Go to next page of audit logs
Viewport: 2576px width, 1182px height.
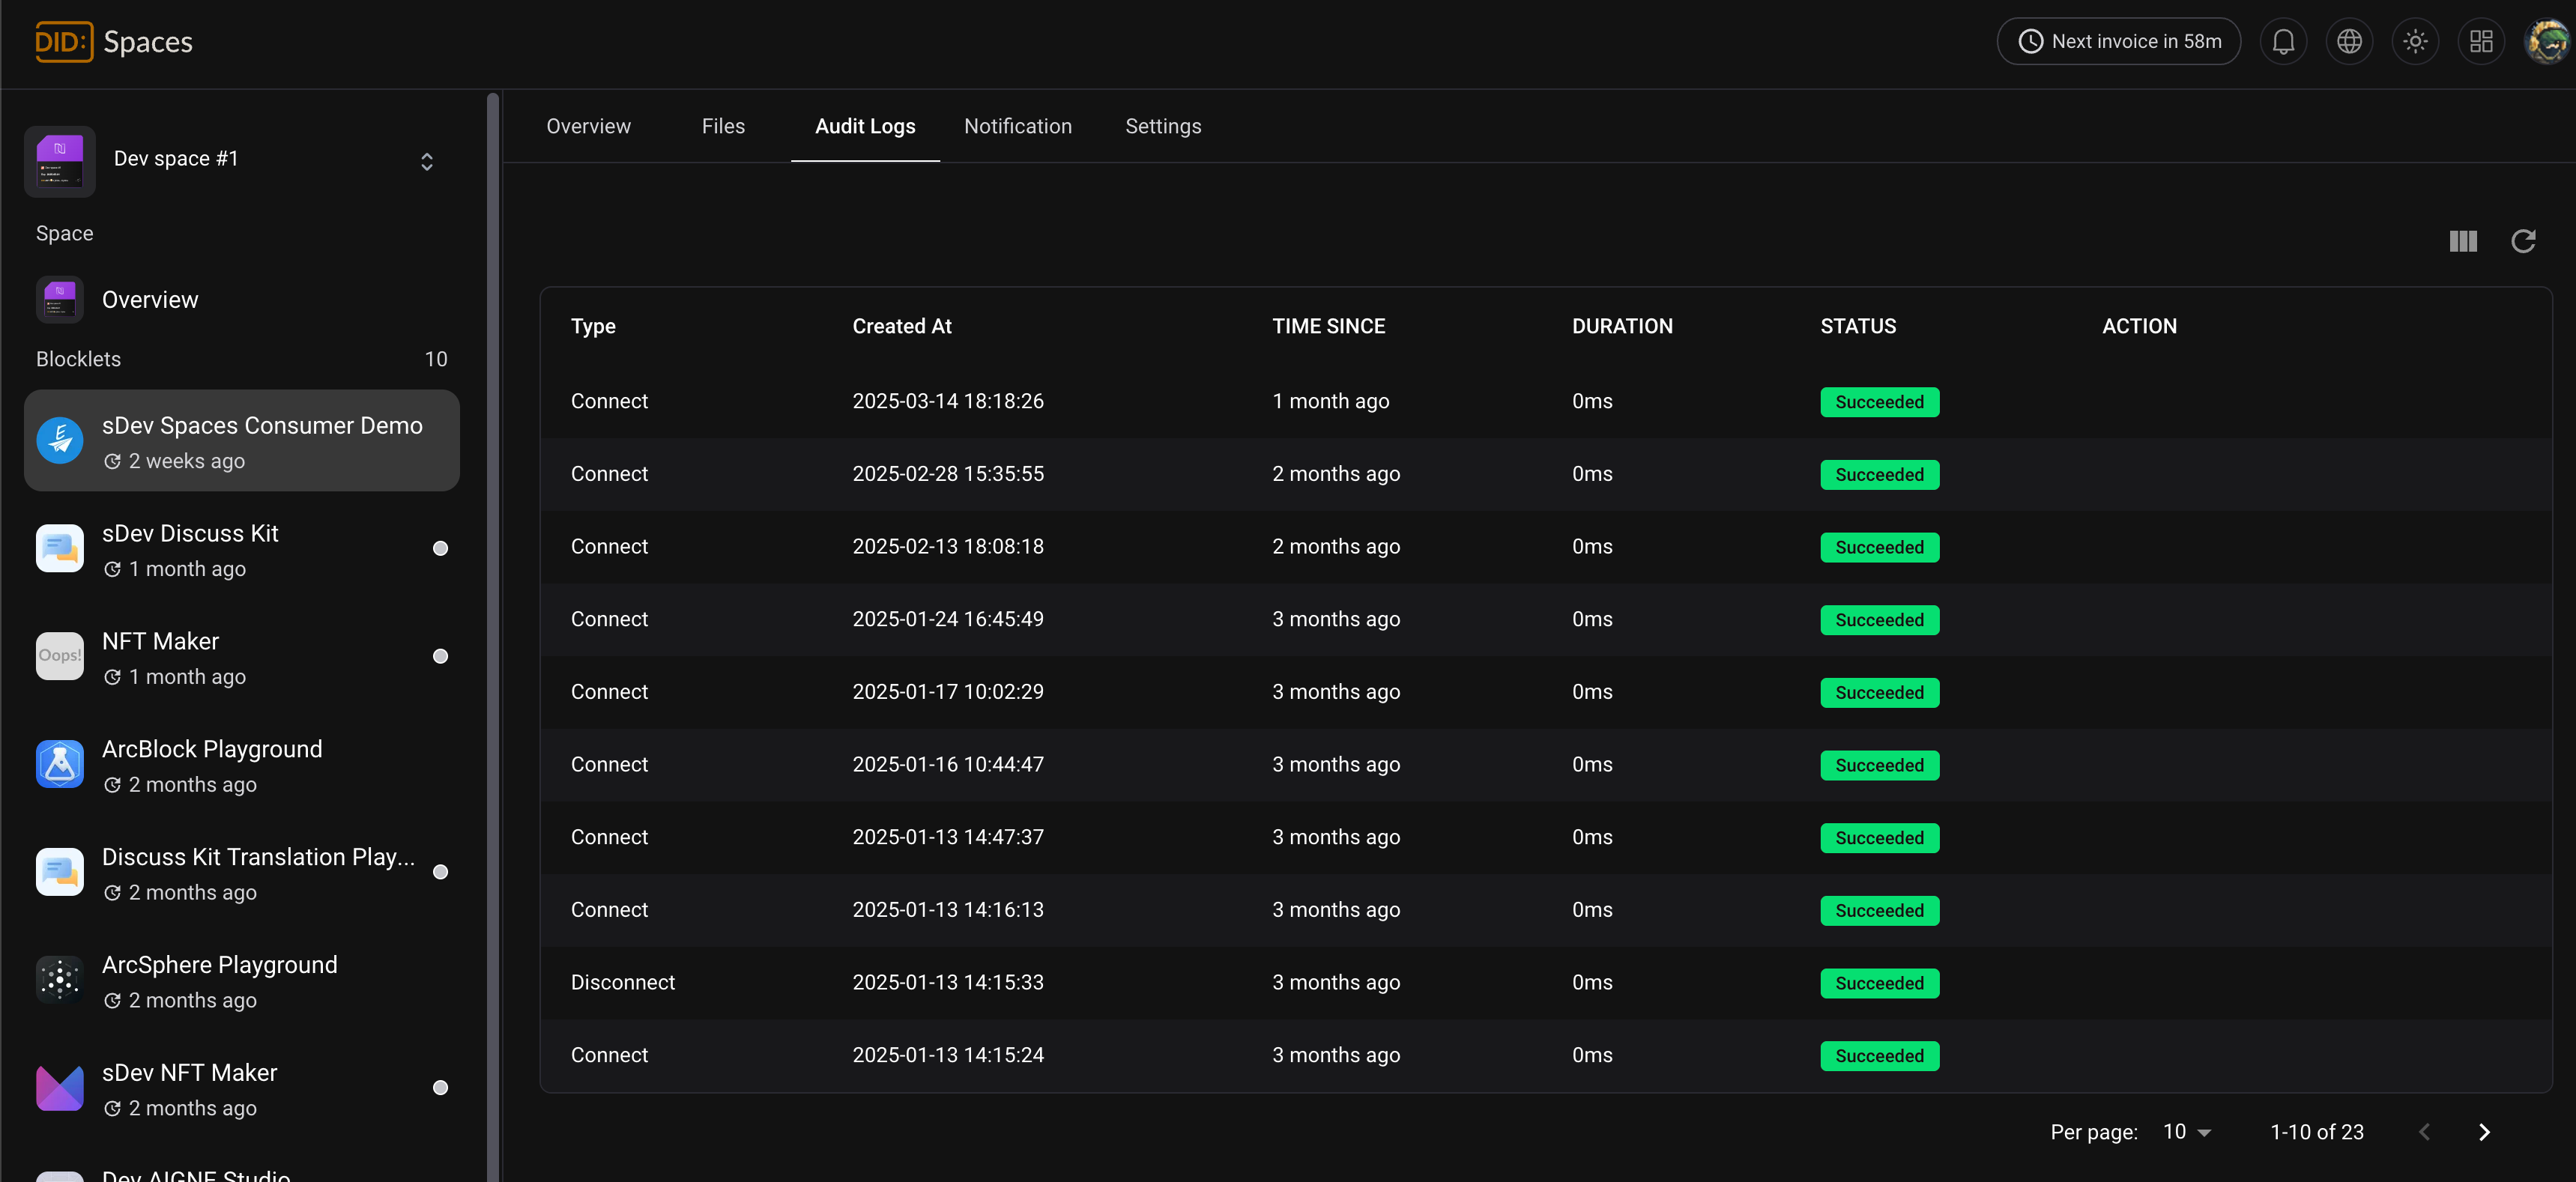click(2484, 1132)
